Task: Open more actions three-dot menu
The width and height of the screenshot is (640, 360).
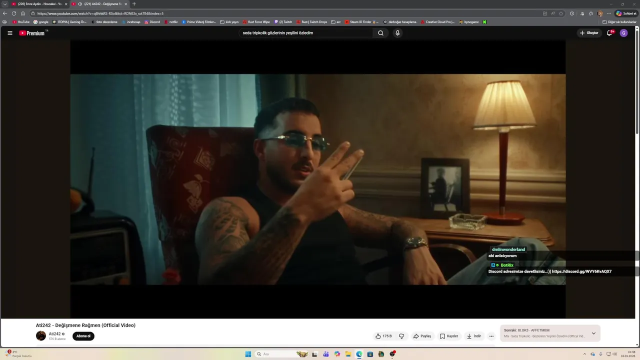Action: coord(491,336)
